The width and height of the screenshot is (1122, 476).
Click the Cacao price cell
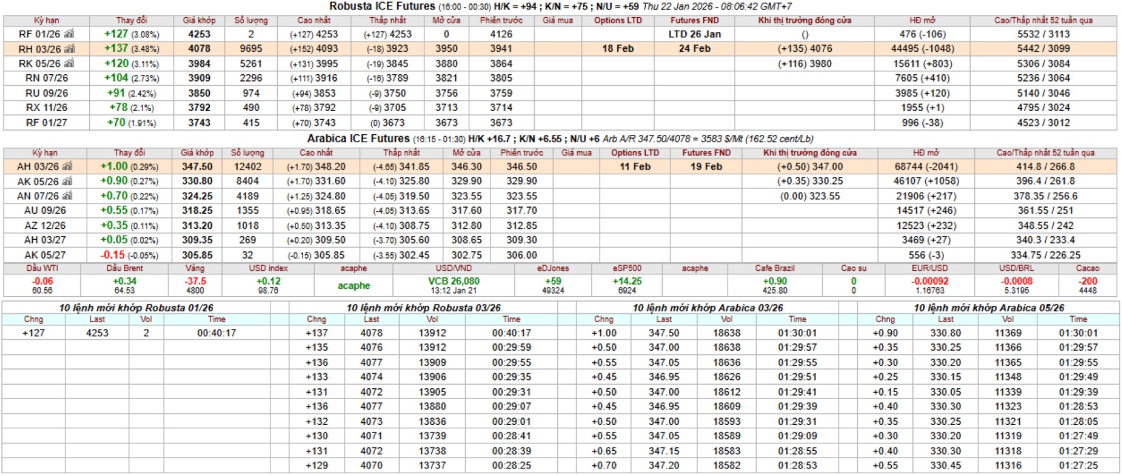(x=1088, y=280)
